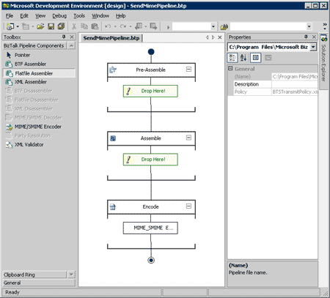This screenshot has height=298, width=330.
Task: Click the Undo arrow icon
Action: (x=108, y=26)
